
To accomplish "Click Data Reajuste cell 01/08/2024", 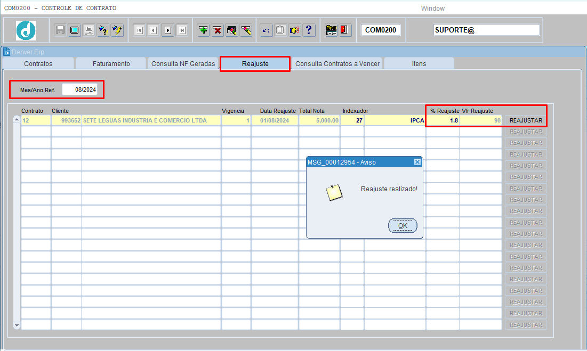I will tap(275, 120).
